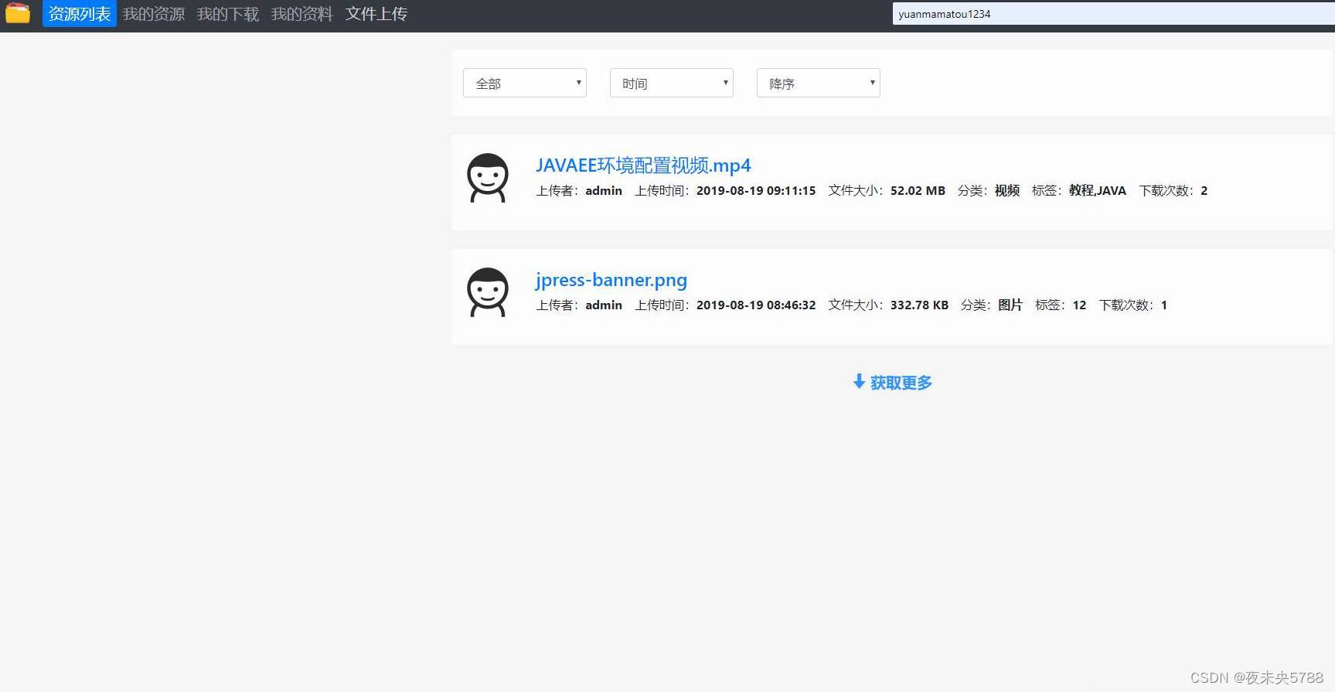The height and width of the screenshot is (692, 1335).
Task: Click the folder logo icon in the navbar
Action: coord(17,13)
